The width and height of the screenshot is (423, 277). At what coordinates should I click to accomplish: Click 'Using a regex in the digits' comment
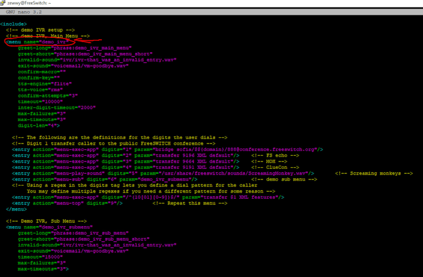coord(134,185)
